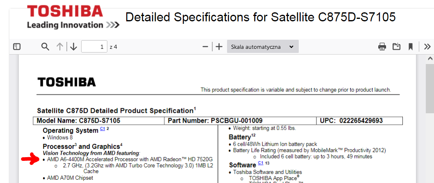The image size is (434, 183).
Task: Click the up to 3 hours, 49 minutes line
Action: point(316,157)
